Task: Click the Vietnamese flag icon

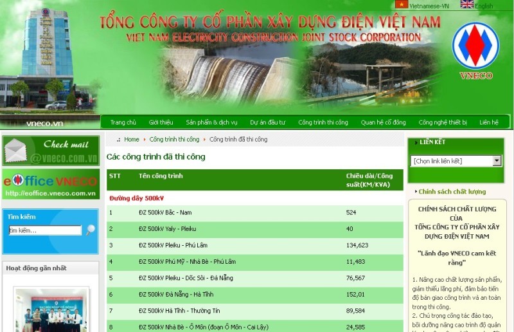Action: pyautogui.click(x=401, y=5)
